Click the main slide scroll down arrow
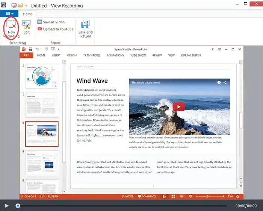Screen dimensions: 263x211 241,178
